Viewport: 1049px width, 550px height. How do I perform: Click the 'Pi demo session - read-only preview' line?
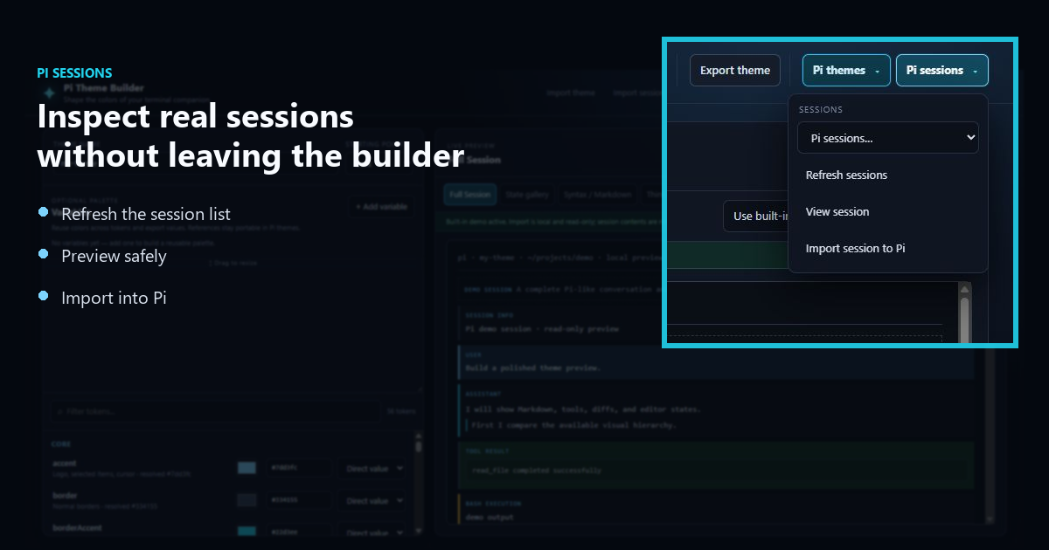(541, 329)
